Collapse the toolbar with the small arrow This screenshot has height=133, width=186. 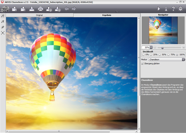click(x=116, y=12)
